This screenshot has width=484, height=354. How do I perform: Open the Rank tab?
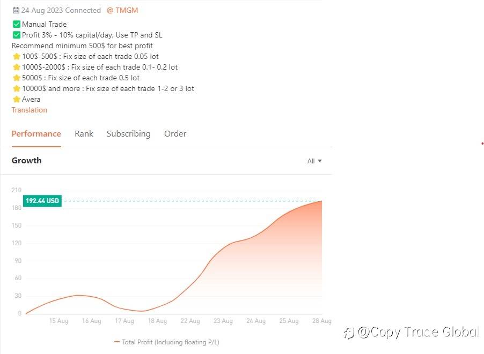(x=84, y=134)
